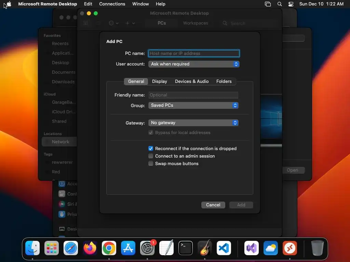The image size is (350, 262).
Task: Open Google Chrome from the Dock
Action: (109, 248)
